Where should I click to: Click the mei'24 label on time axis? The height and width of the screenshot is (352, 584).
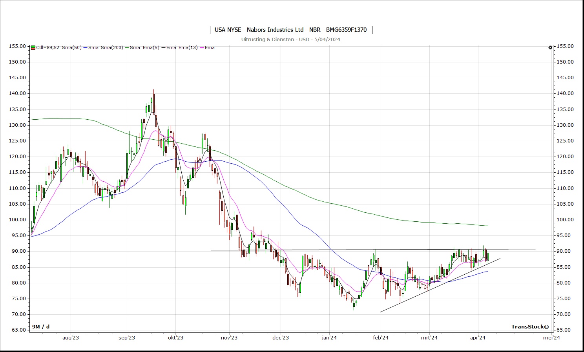point(551,337)
